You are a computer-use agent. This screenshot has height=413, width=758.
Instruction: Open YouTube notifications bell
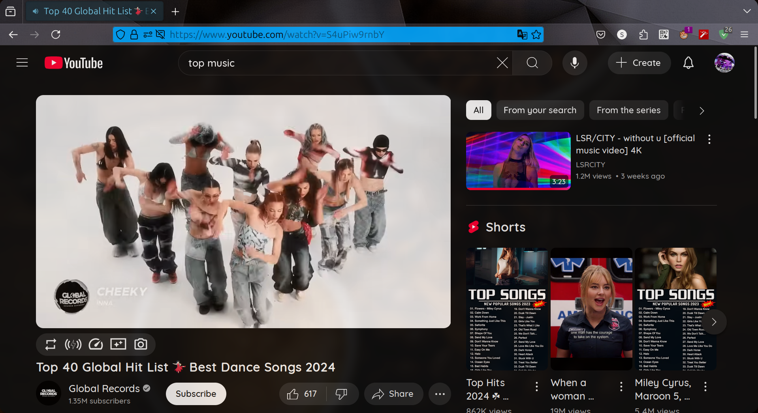click(x=688, y=63)
